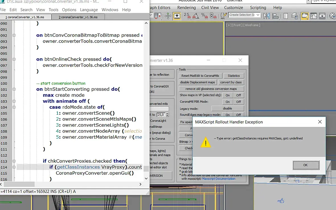Switch to second coronaConverter_v1.36.ms tab
This screenshot has width=336, height=210.
pos(78,17)
